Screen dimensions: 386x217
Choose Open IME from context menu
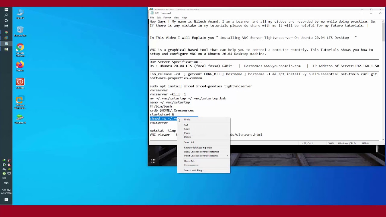click(x=204, y=161)
